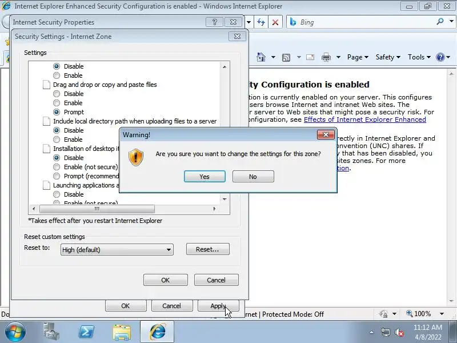Expand the feeds dropdown arrow
The width and height of the screenshot is (457, 343).
point(299,57)
